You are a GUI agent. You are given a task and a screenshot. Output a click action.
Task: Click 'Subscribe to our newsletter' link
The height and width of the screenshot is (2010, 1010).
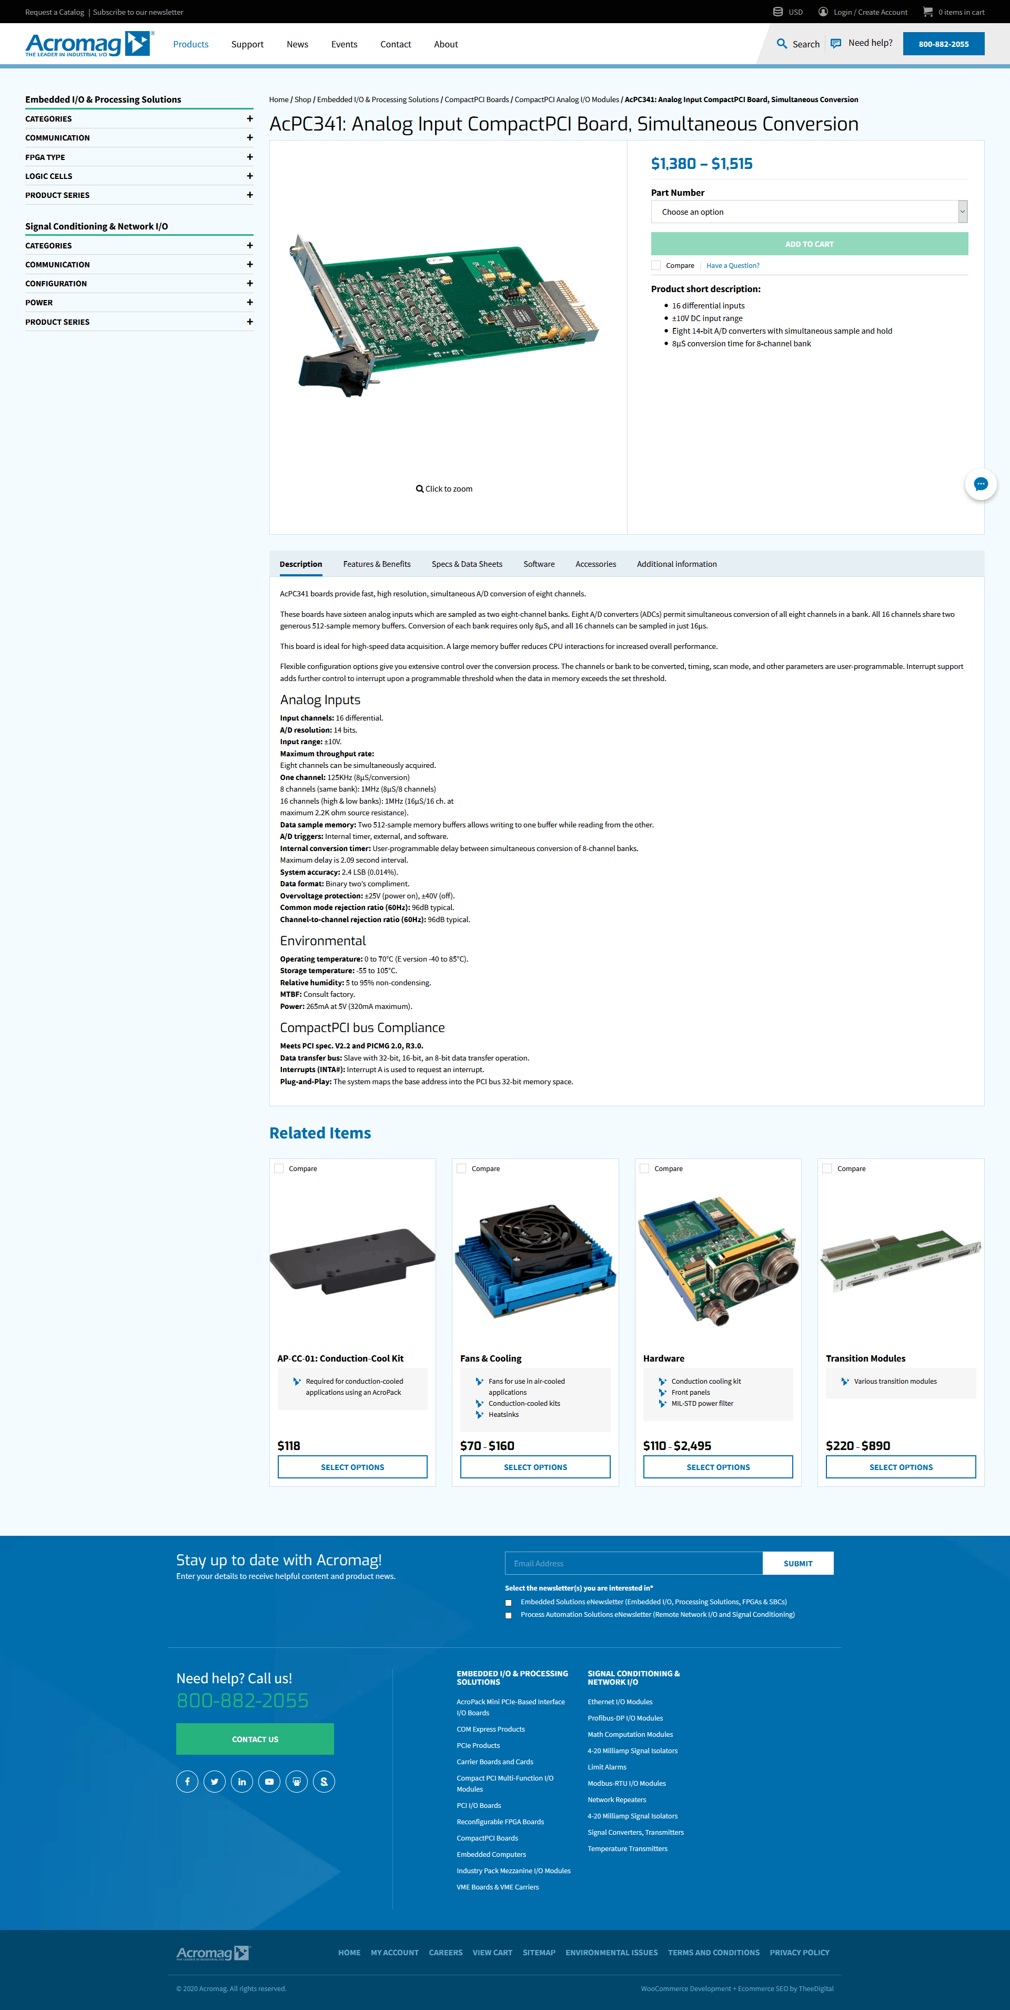tap(138, 12)
